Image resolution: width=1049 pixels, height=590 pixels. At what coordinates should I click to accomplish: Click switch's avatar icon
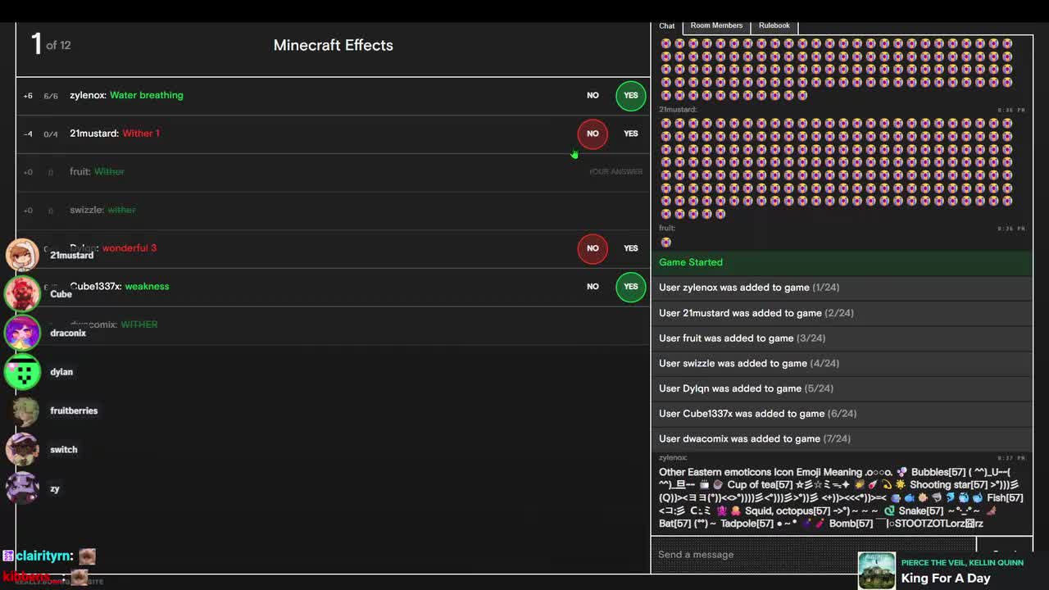coord(22,449)
